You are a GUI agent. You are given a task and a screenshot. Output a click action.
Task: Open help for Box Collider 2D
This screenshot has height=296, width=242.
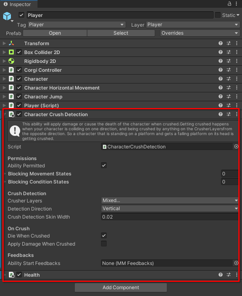(221, 52)
